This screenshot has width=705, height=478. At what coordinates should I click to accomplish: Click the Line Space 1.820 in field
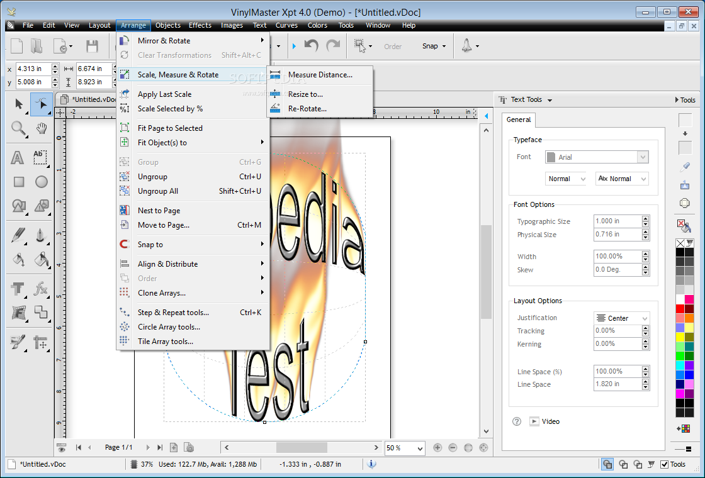coord(618,384)
